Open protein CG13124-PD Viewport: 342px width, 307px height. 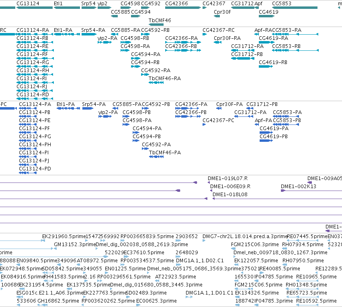(x=35, y=169)
